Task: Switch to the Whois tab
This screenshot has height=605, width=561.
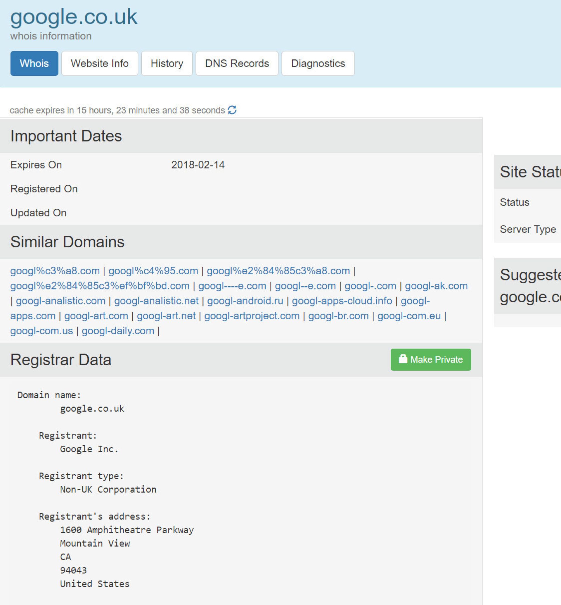Action: pyautogui.click(x=34, y=63)
